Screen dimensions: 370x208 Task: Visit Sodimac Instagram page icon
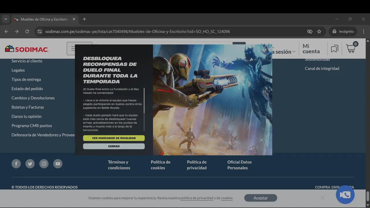click(x=44, y=164)
